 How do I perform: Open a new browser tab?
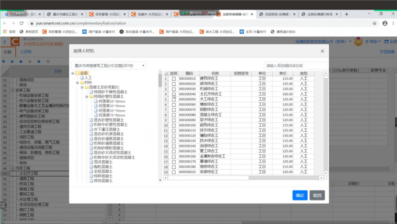[x=347, y=14]
